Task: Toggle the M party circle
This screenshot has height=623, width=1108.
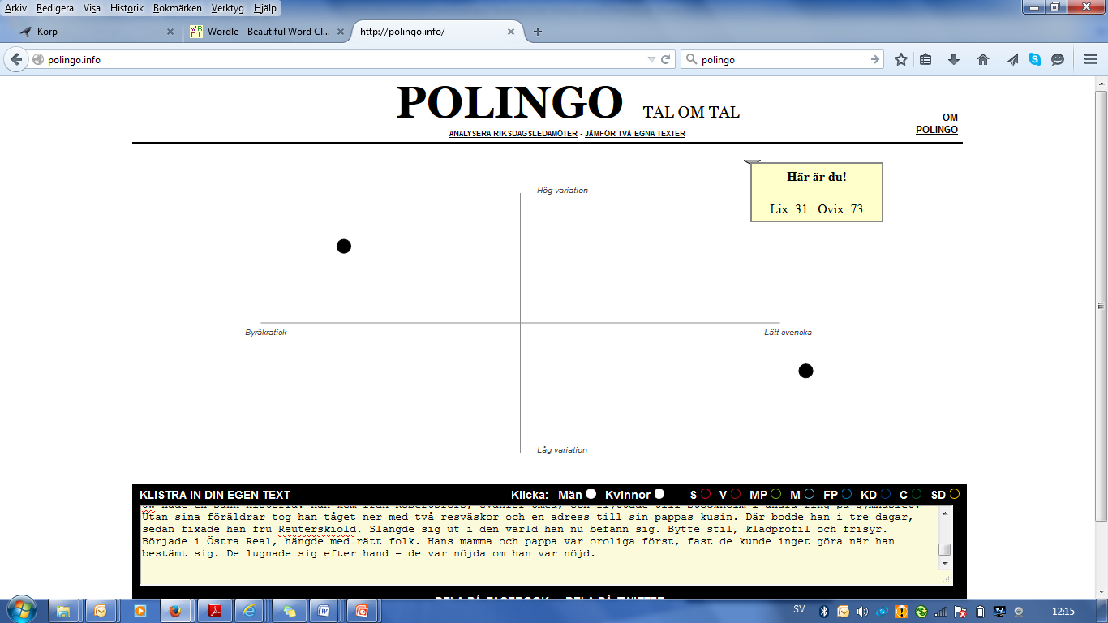Action: [x=810, y=494]
